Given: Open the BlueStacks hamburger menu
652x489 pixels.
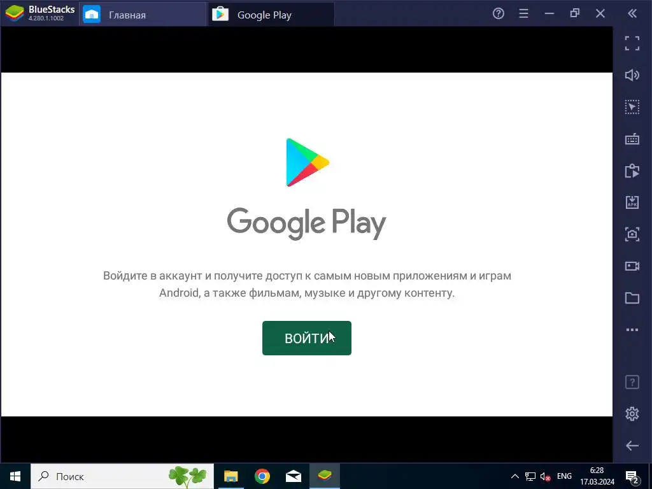Looking at the screenshot, I should click(523, 14).
